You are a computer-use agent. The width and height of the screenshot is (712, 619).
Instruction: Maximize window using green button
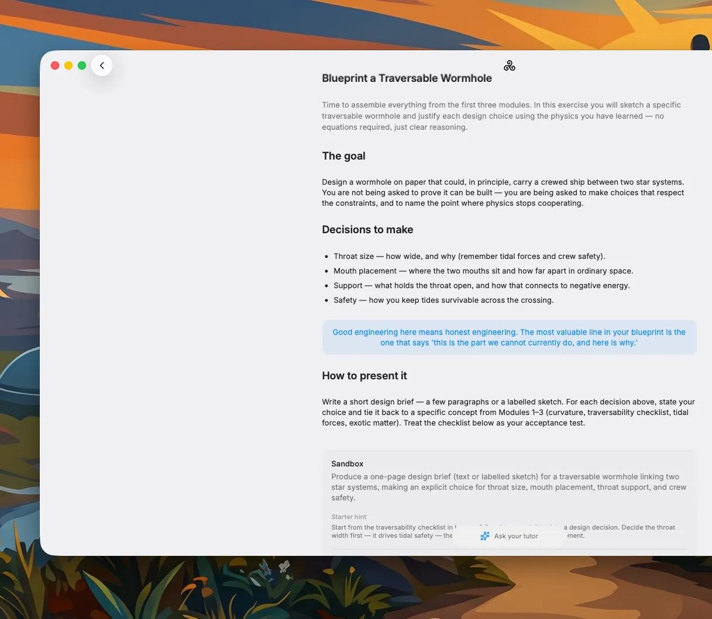click(x=82, y=65)
